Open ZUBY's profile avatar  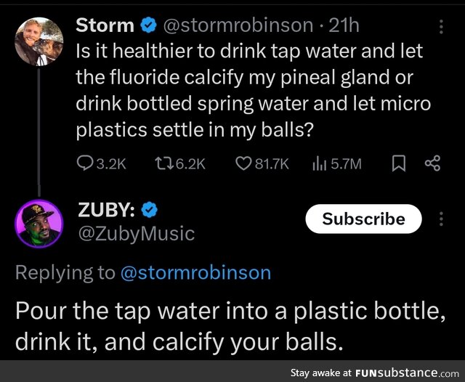coord(39,224)
